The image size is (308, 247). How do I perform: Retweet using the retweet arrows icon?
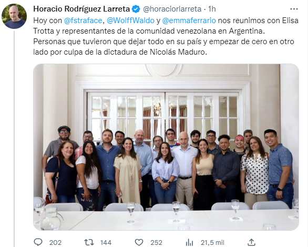[89, 242]
